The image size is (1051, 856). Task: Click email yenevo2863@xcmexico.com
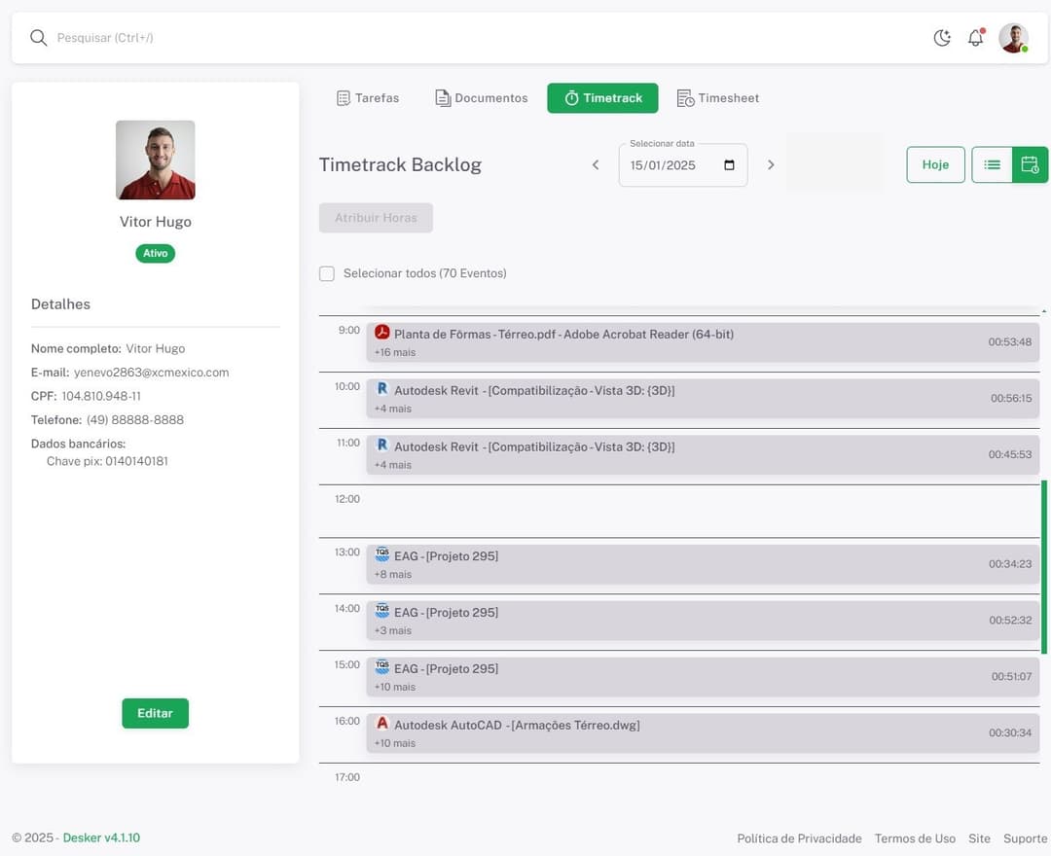[152, 374]
